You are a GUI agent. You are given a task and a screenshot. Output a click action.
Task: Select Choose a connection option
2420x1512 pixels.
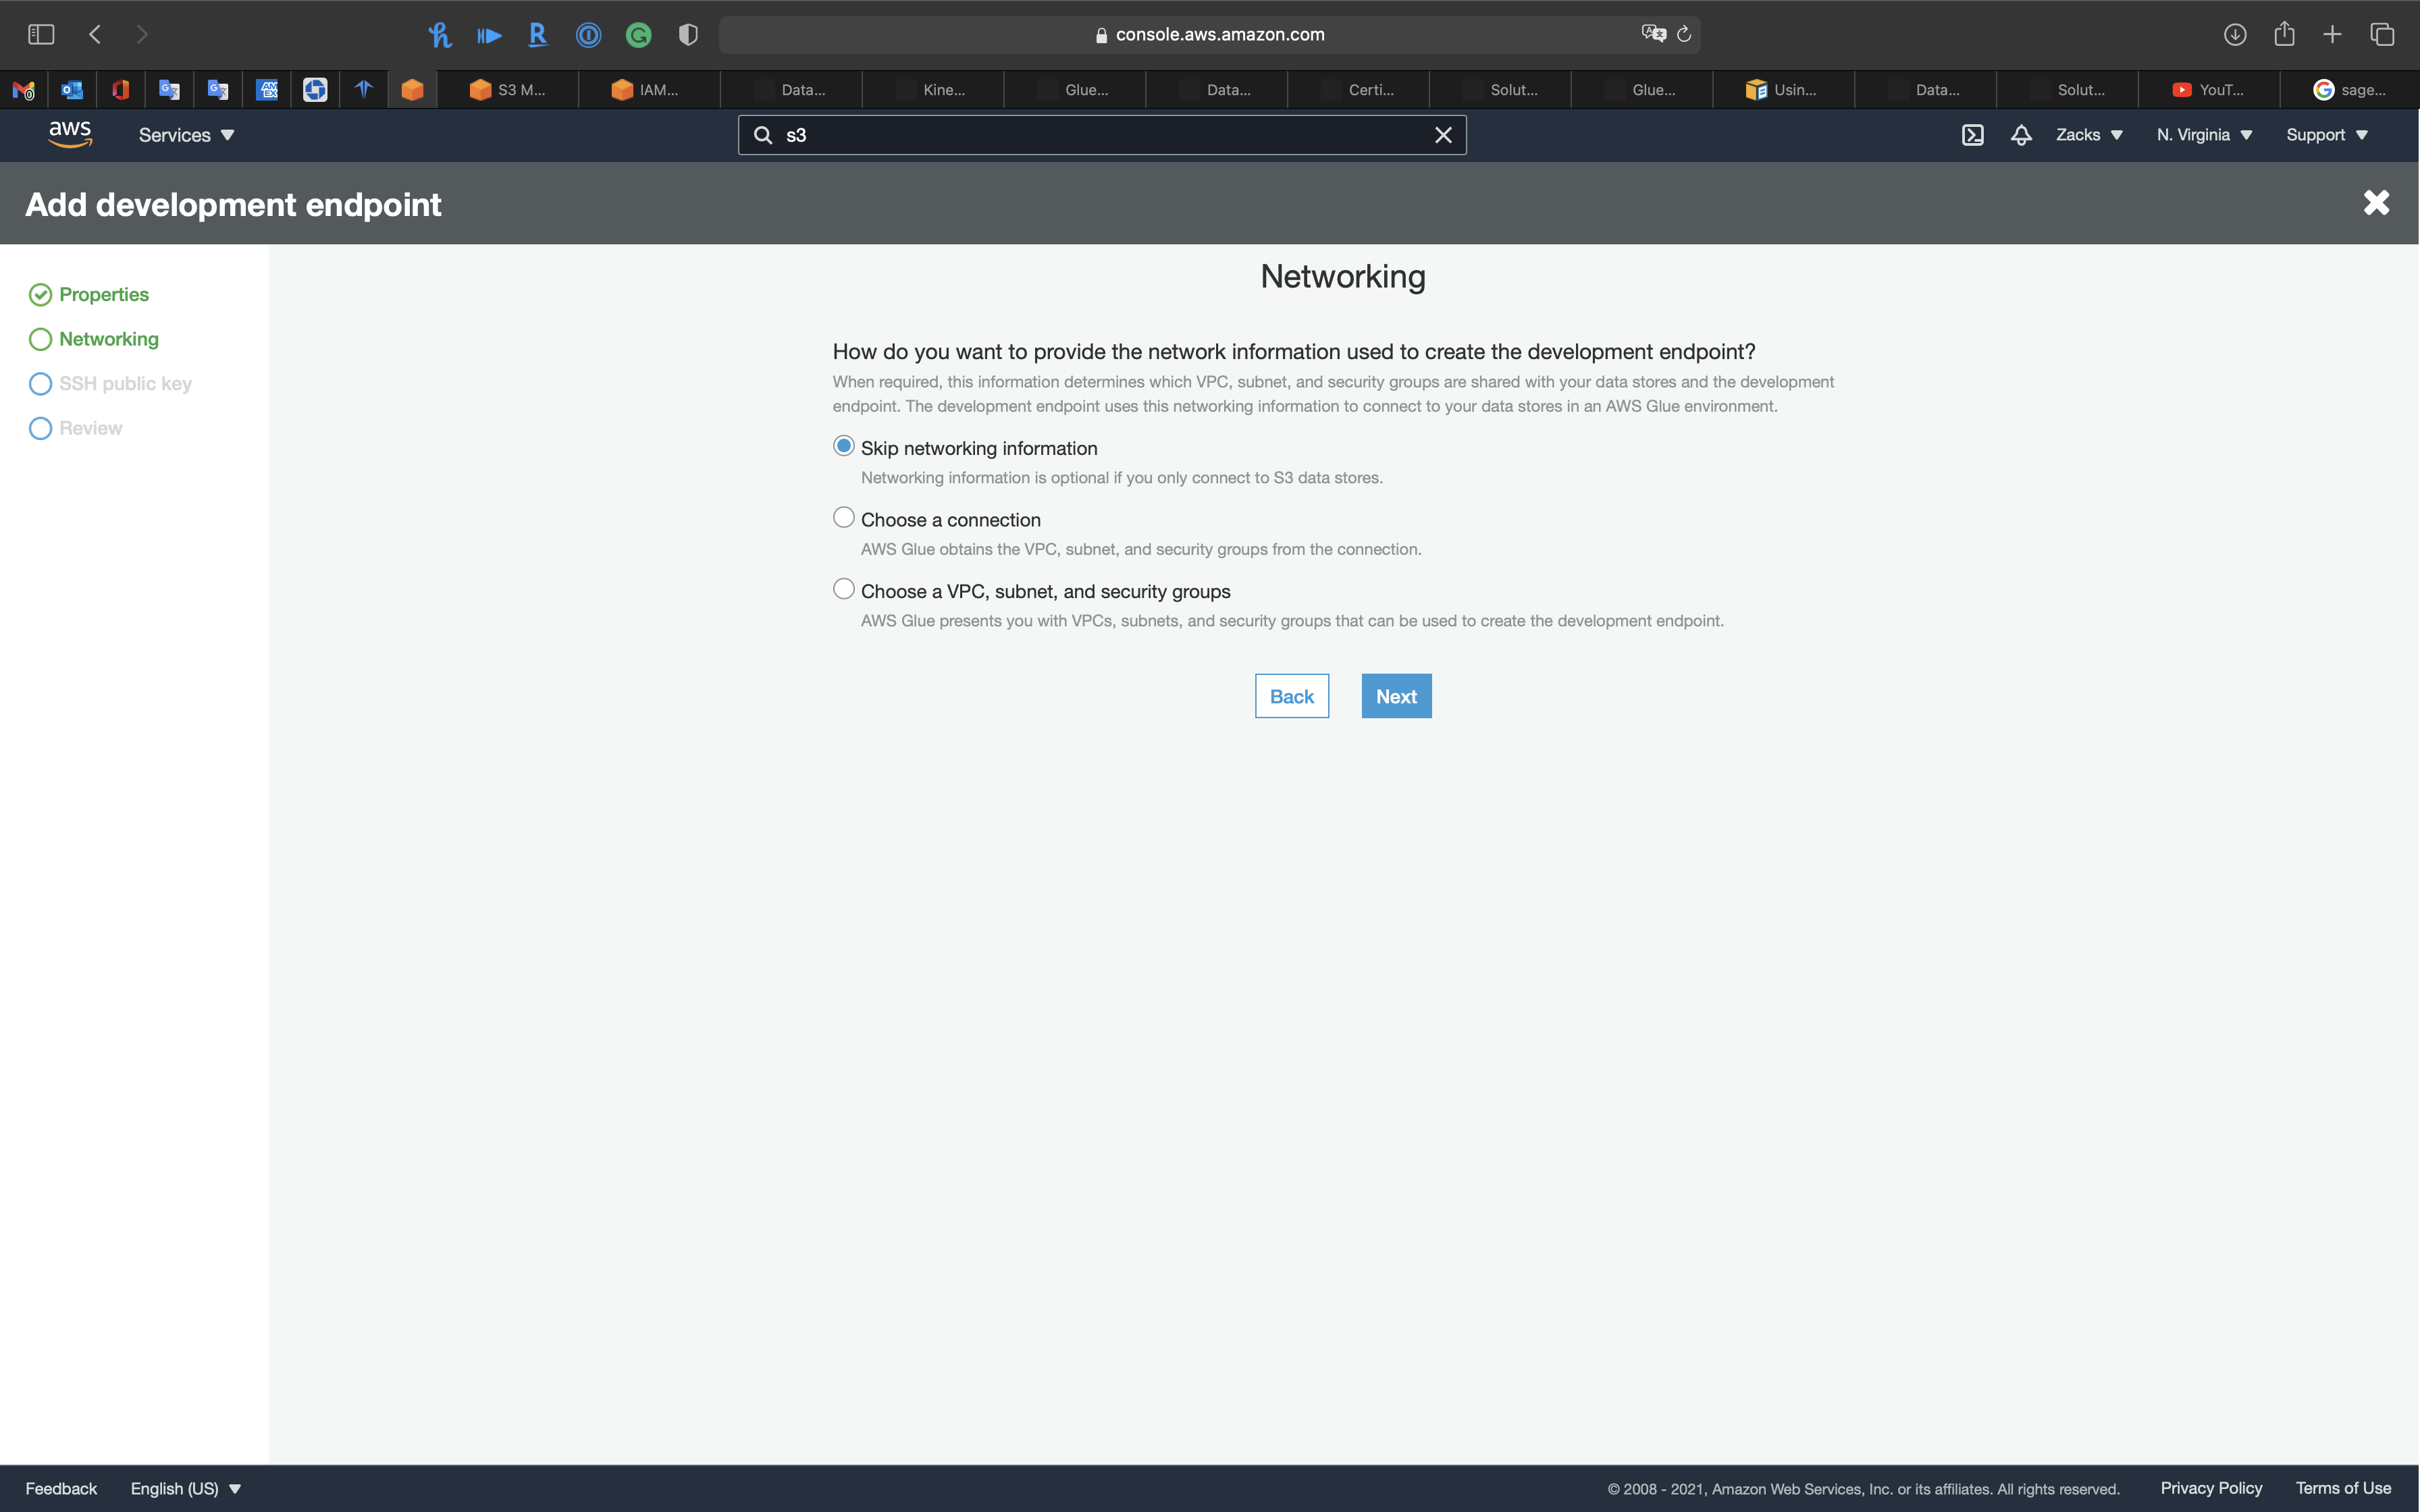click(x=844, y=518)
